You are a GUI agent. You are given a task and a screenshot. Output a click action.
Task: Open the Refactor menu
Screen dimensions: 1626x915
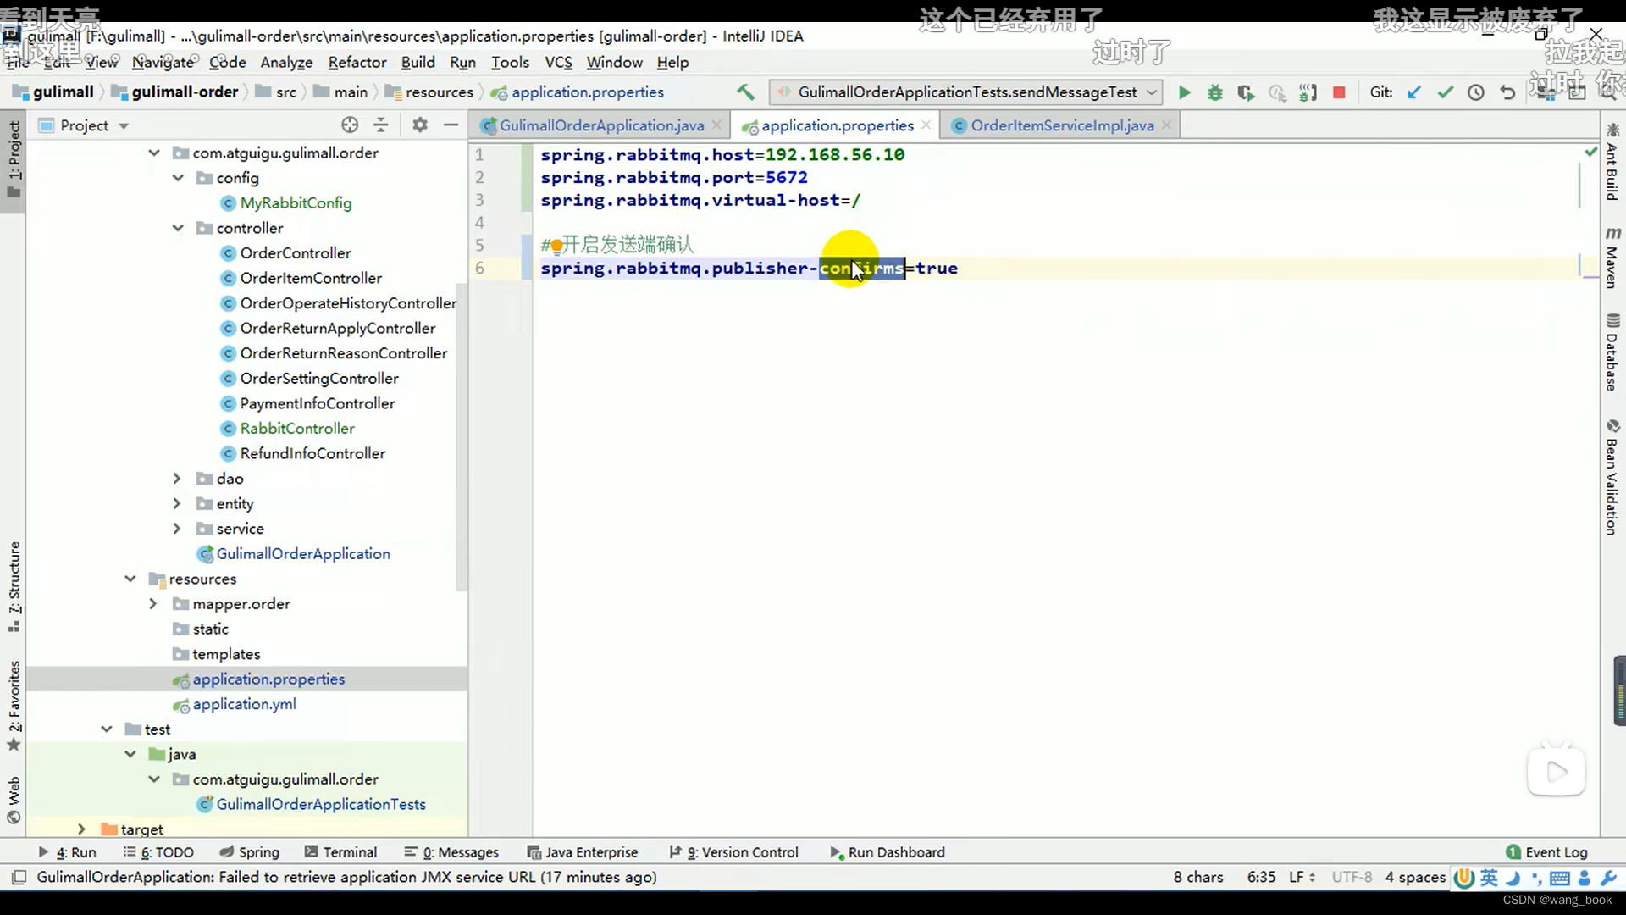(357, 62)
